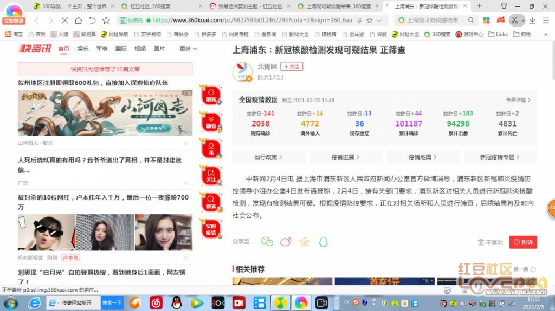Open the 贺州地区注册即领取600礼包 headline
Screen dimensions: 555x311
click(93, 83)
